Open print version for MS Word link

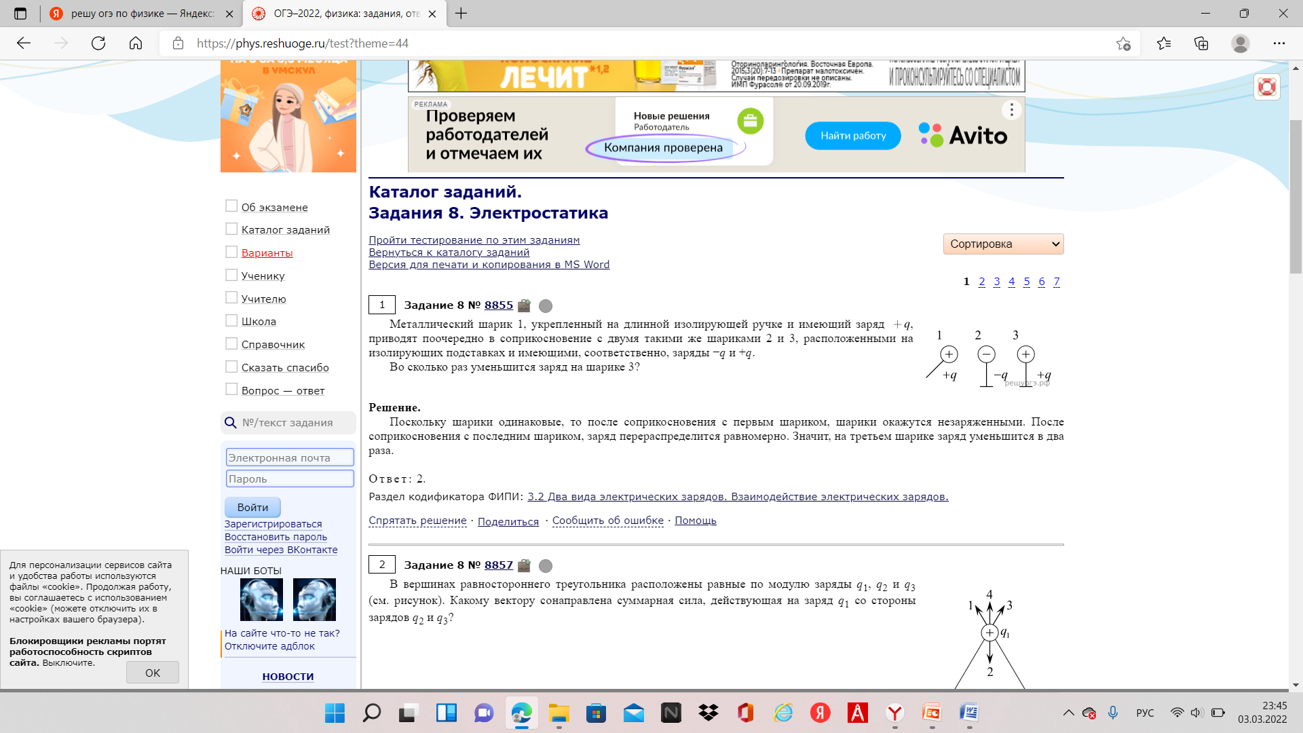pos(489,265)
